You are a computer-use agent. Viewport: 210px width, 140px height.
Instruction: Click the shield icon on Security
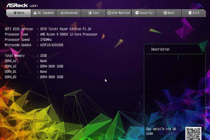137,13
